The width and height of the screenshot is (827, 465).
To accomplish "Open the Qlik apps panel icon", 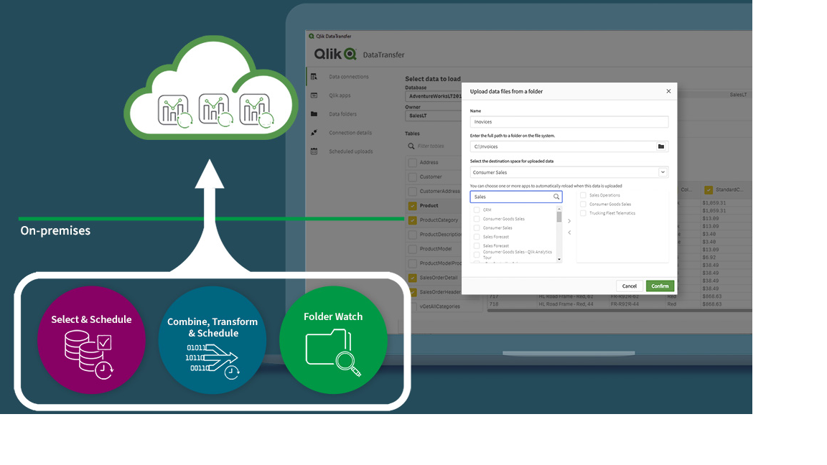I will point(314,95).
